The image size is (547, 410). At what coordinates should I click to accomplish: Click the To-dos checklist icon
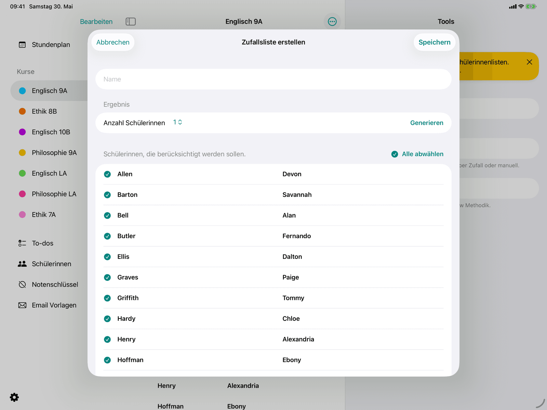[x=22, y=243]
